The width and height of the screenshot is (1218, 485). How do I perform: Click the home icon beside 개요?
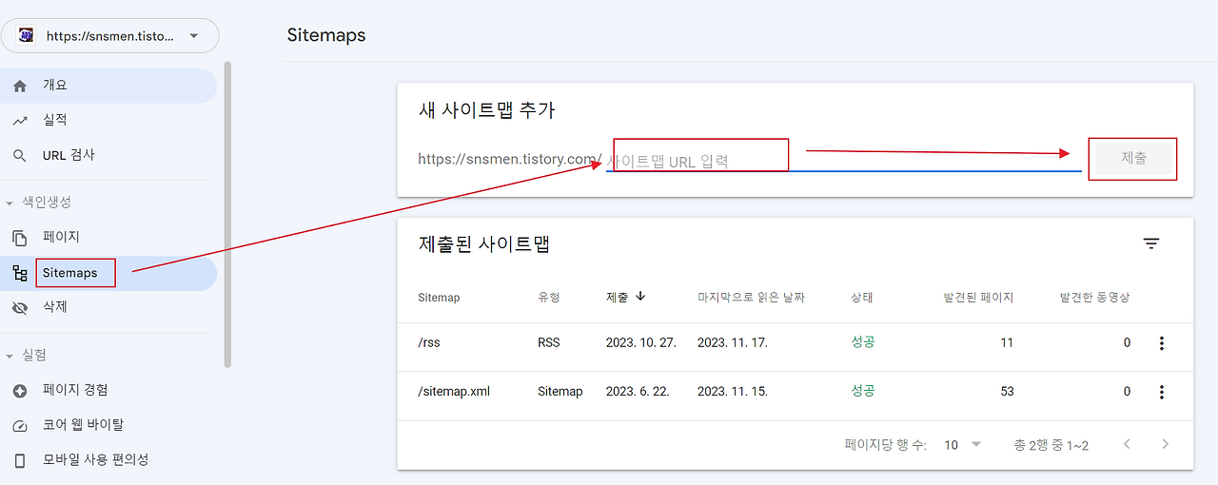pyautogui.click(x=20, y=86)
